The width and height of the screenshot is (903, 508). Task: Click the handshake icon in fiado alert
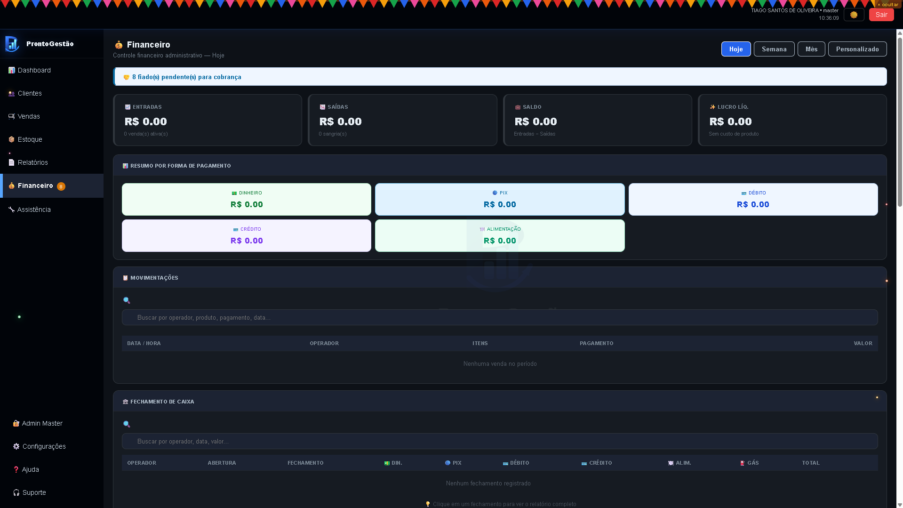(126, 77)
